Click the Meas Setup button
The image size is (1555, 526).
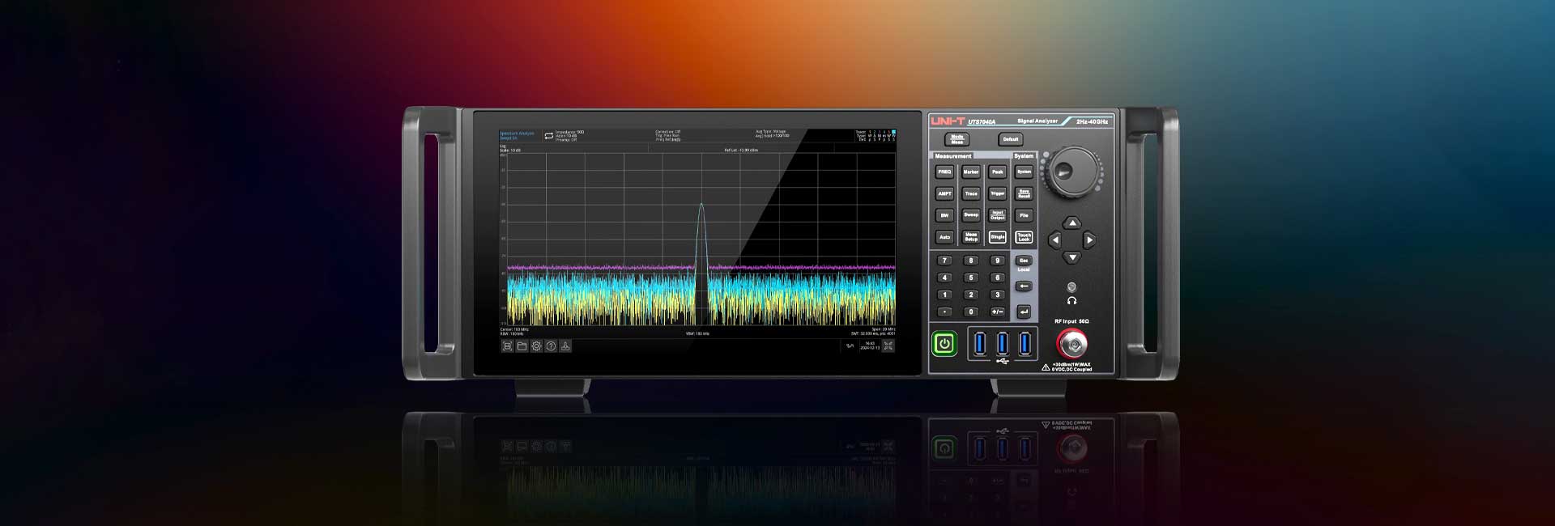pyautogui.click(x=971, y=237)
